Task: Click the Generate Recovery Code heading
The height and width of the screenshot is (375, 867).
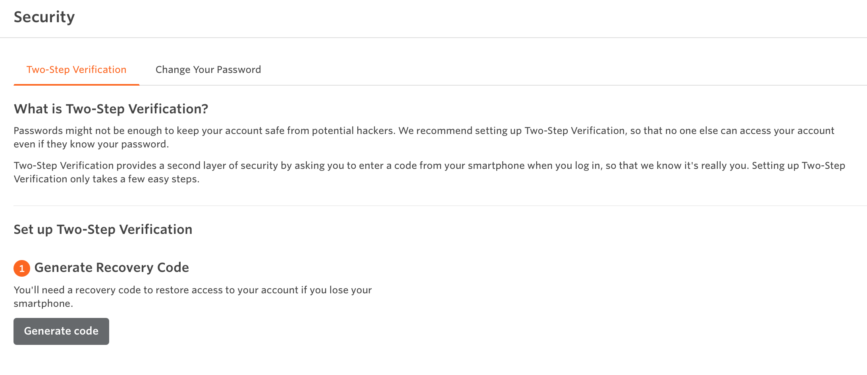Action: 112,268
